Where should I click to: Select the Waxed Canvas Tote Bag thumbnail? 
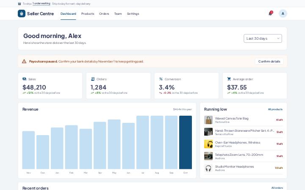coord(208,120)
